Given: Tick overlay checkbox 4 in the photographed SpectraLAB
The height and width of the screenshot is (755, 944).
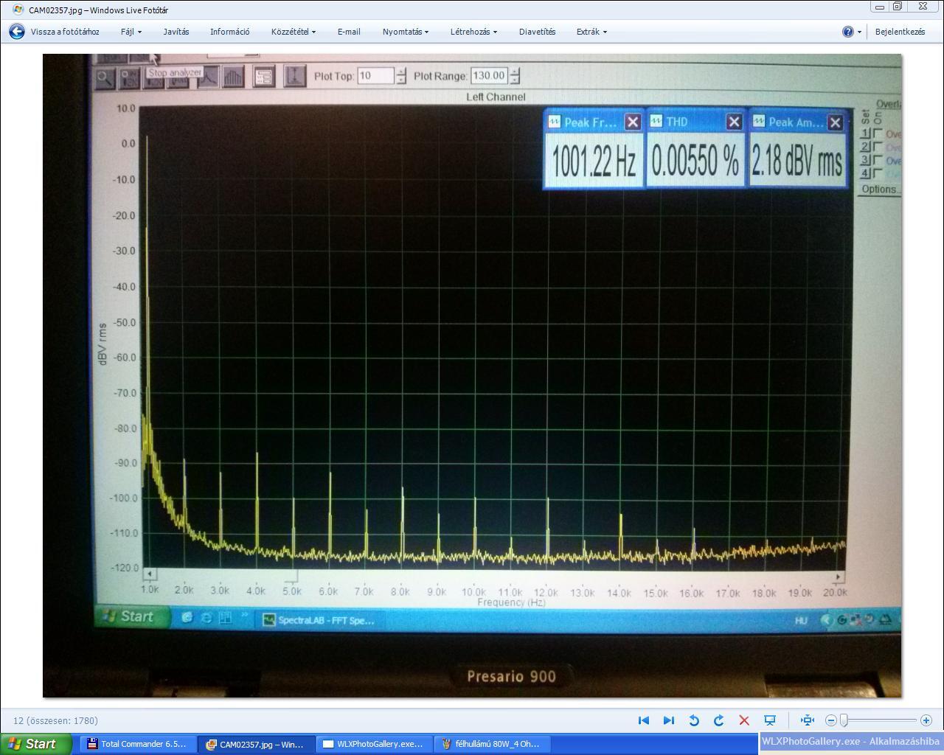Looking at the screenshot, I should pyautogui.click(x=878, y=174).
